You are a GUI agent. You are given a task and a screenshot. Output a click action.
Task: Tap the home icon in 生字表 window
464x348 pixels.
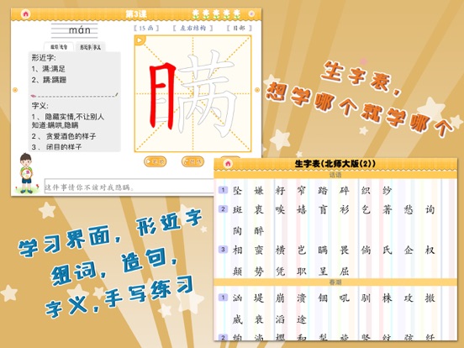coord(228,164)
